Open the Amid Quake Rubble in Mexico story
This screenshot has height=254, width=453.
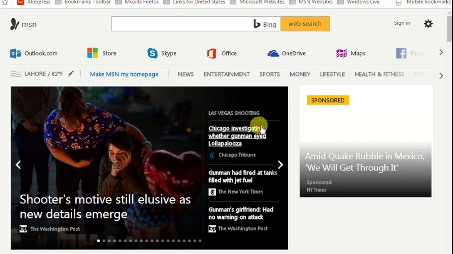[365, 162]
